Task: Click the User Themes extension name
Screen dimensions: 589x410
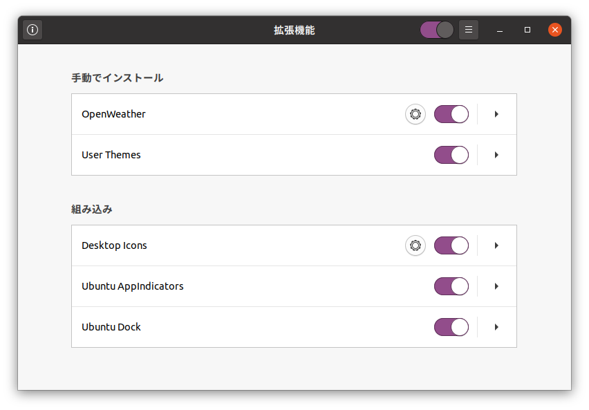Action: 111,155
